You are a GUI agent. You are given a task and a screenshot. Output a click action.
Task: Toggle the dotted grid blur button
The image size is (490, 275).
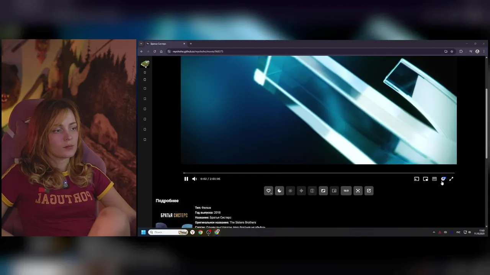(290, 191)
